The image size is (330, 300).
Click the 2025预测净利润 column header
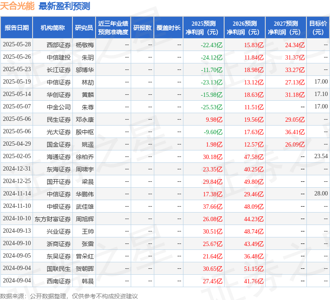click(203, 28)
